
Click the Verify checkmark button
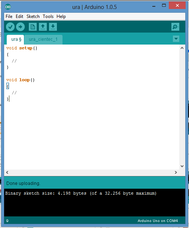(10, 27)
